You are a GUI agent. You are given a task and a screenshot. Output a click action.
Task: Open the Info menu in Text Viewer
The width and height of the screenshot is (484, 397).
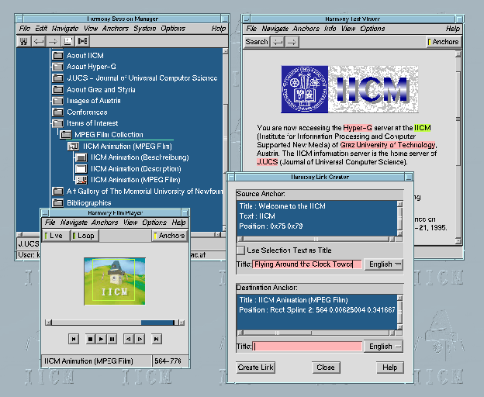tap(330, 29)
